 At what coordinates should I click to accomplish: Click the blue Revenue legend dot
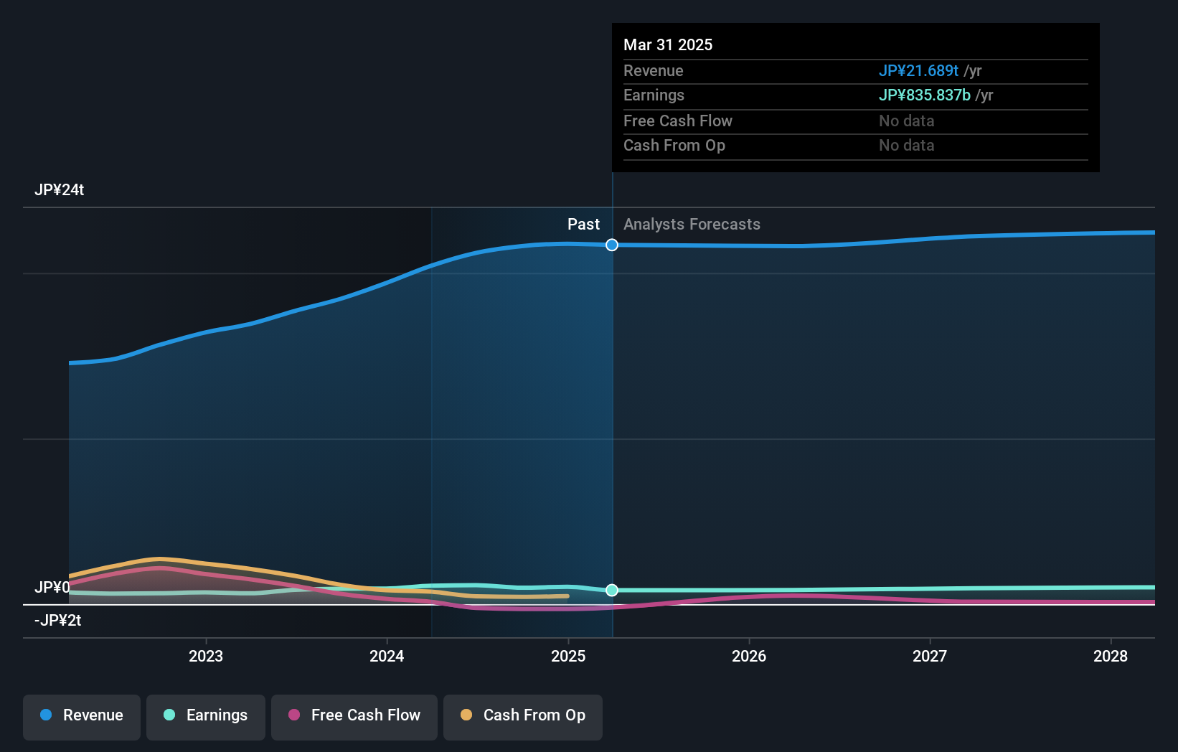coord(46,715)
